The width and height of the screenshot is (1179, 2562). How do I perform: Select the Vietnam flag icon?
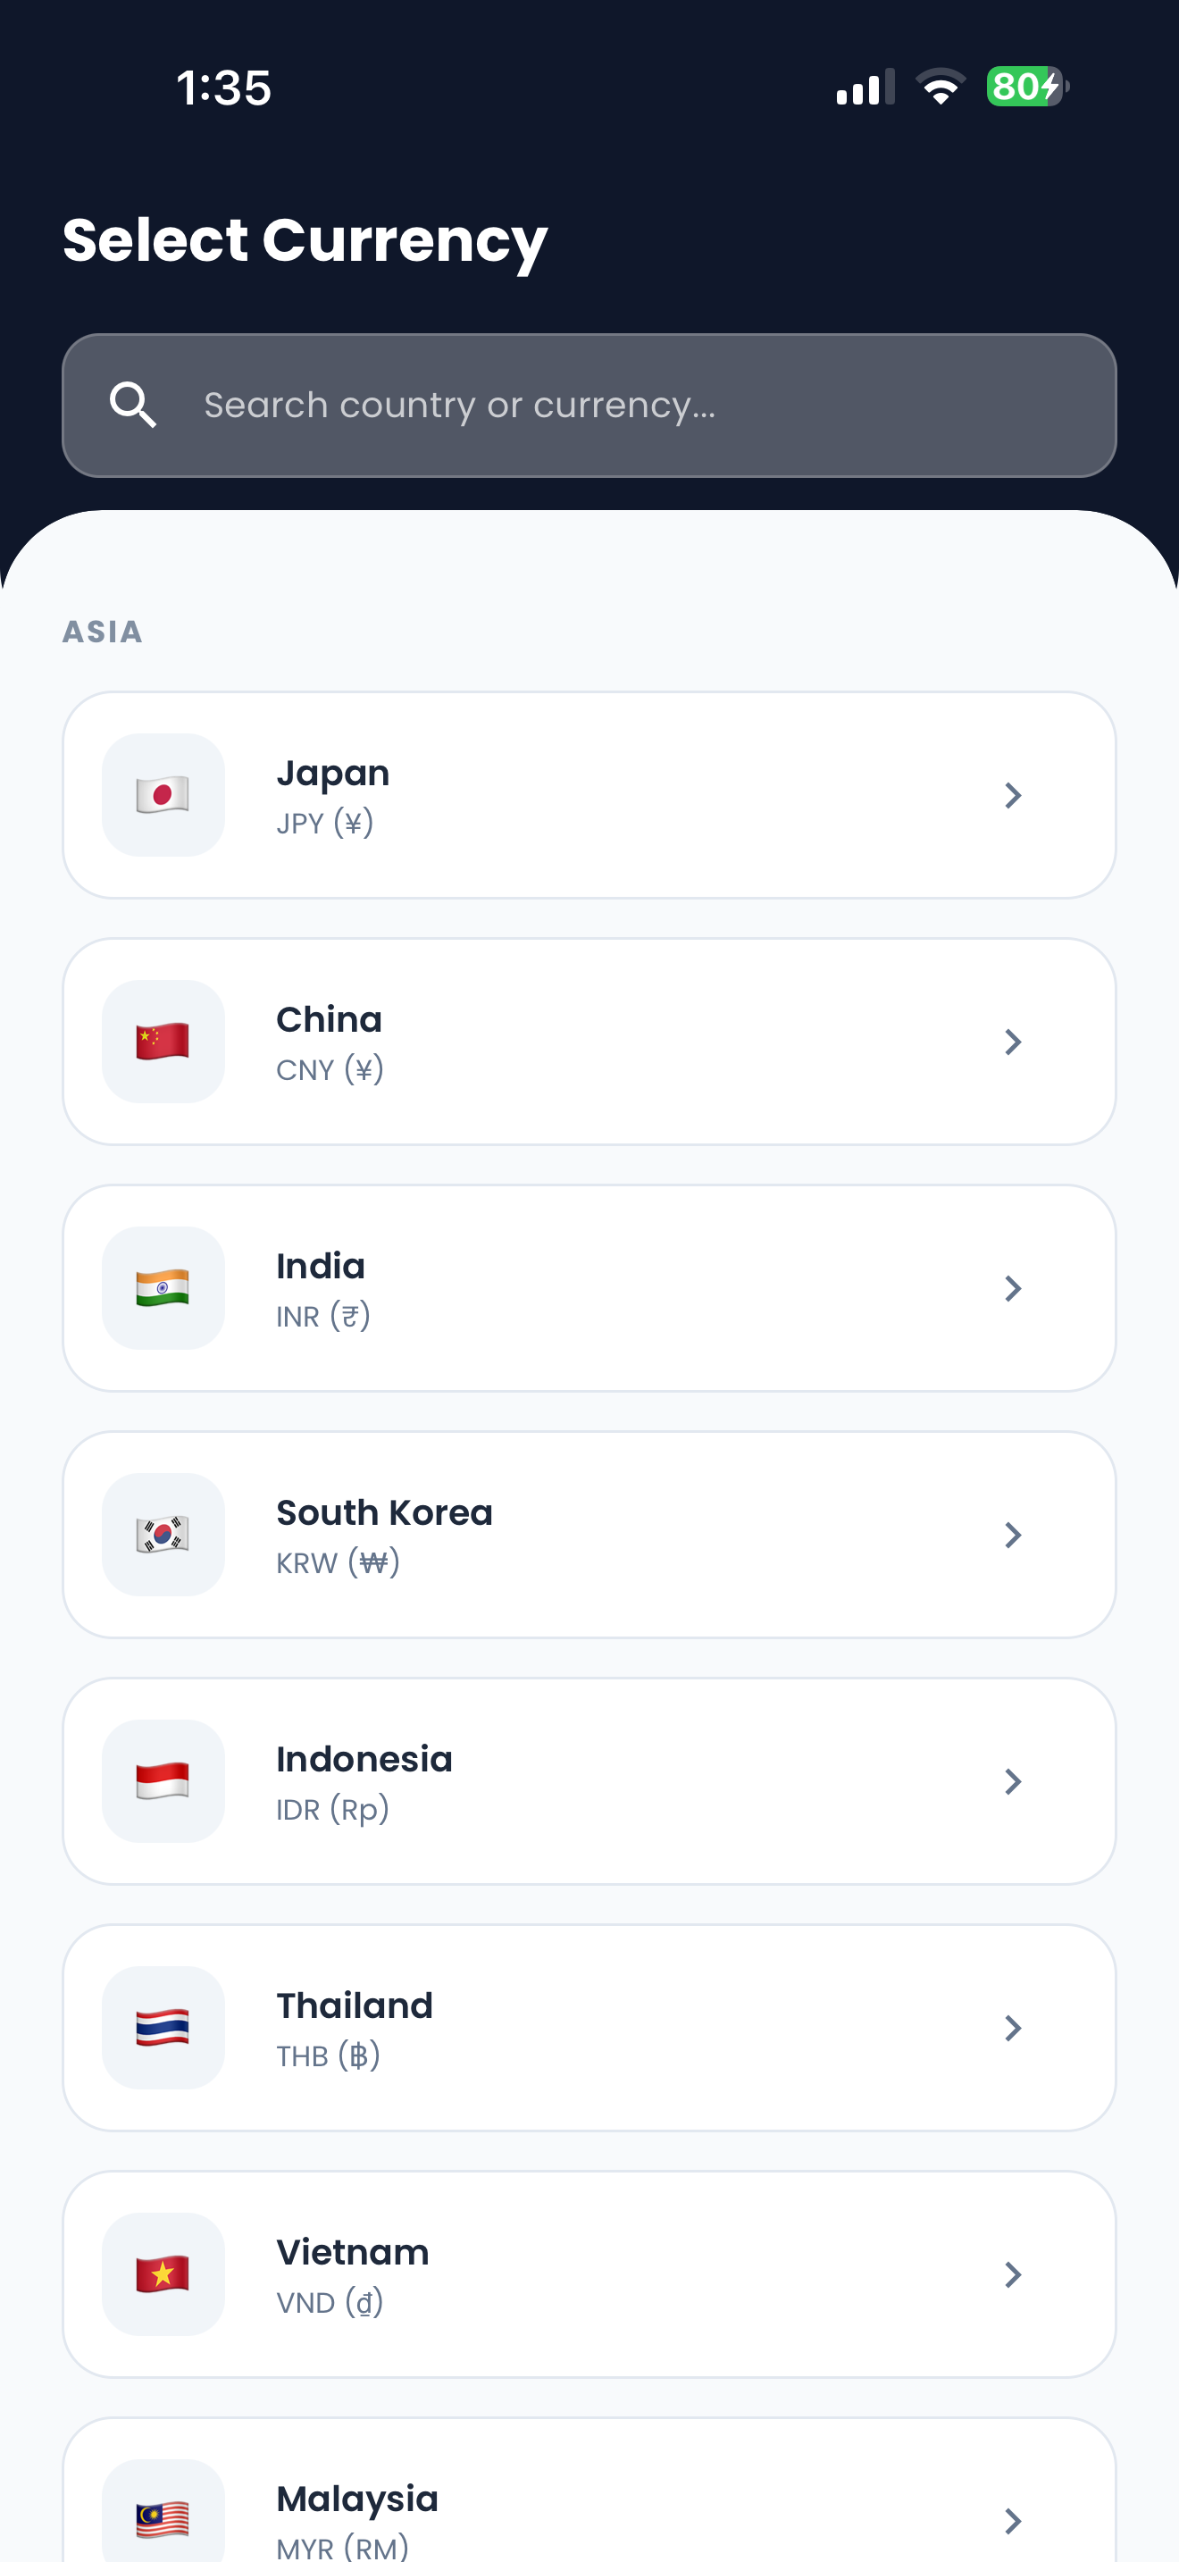click(163, 2274)
